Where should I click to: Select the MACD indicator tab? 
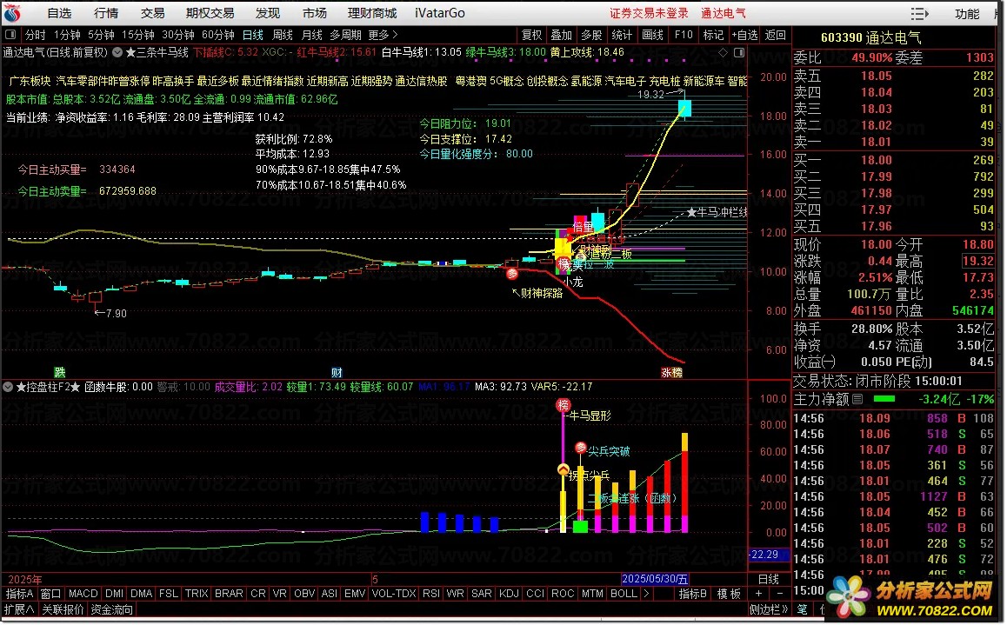pos(83,594)
